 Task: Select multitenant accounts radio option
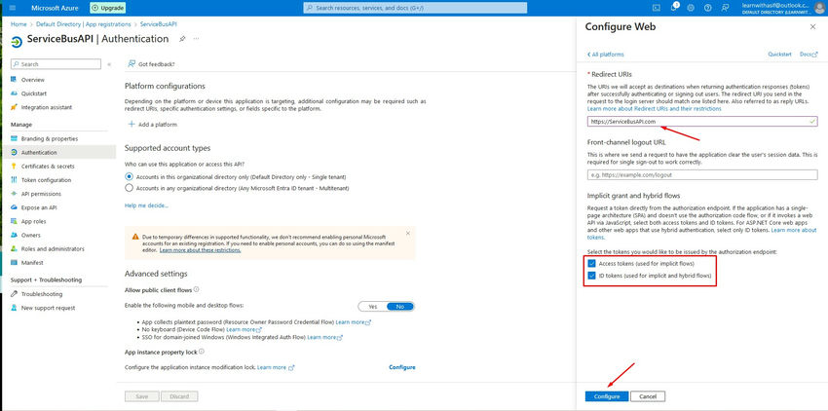[x=130, y=188]
